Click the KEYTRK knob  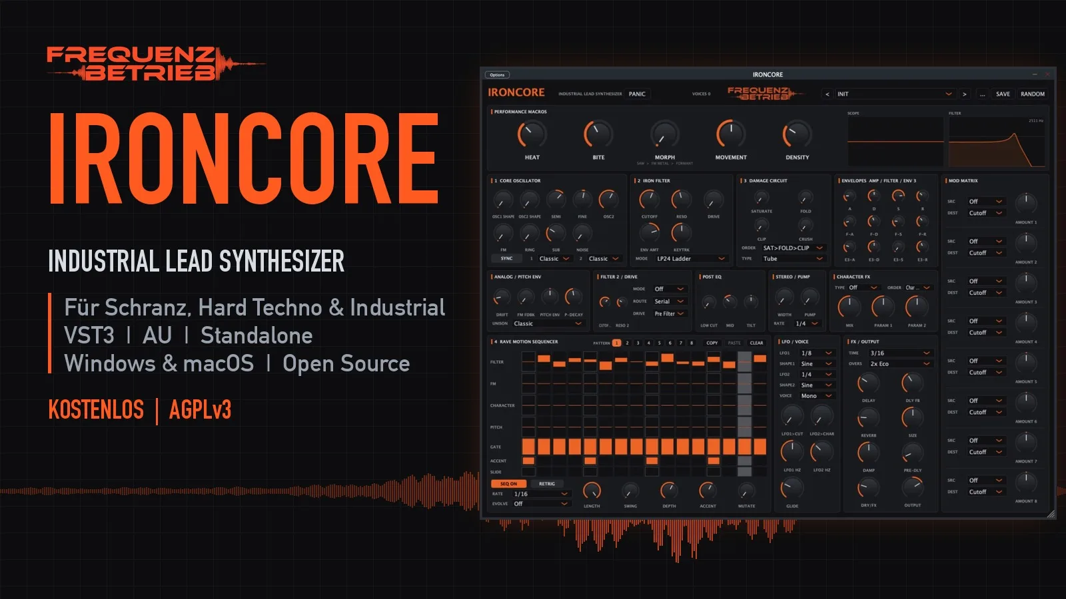(x=681, y=232)
